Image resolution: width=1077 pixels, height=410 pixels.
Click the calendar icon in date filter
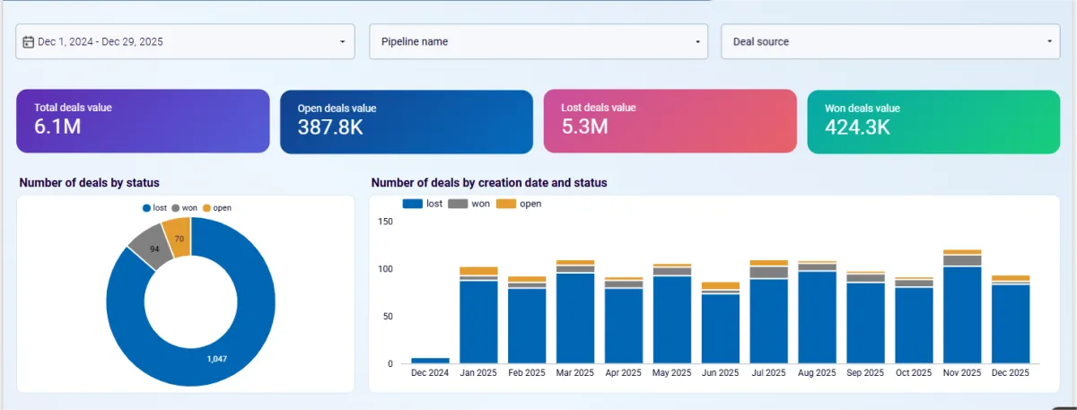[x=29, y=41]
